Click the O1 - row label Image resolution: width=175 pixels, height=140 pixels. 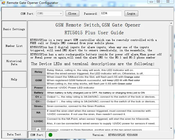tap(38, 102)
